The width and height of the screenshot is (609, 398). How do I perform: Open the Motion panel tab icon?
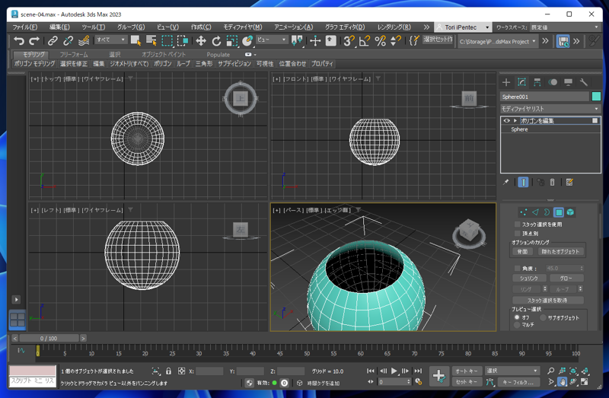click(553, 82)
